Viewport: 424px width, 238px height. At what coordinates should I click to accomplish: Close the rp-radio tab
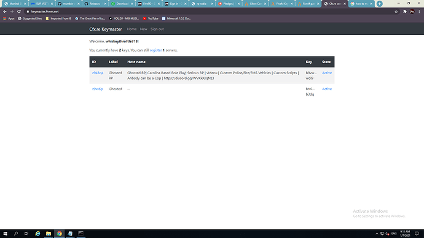[212, 4]
